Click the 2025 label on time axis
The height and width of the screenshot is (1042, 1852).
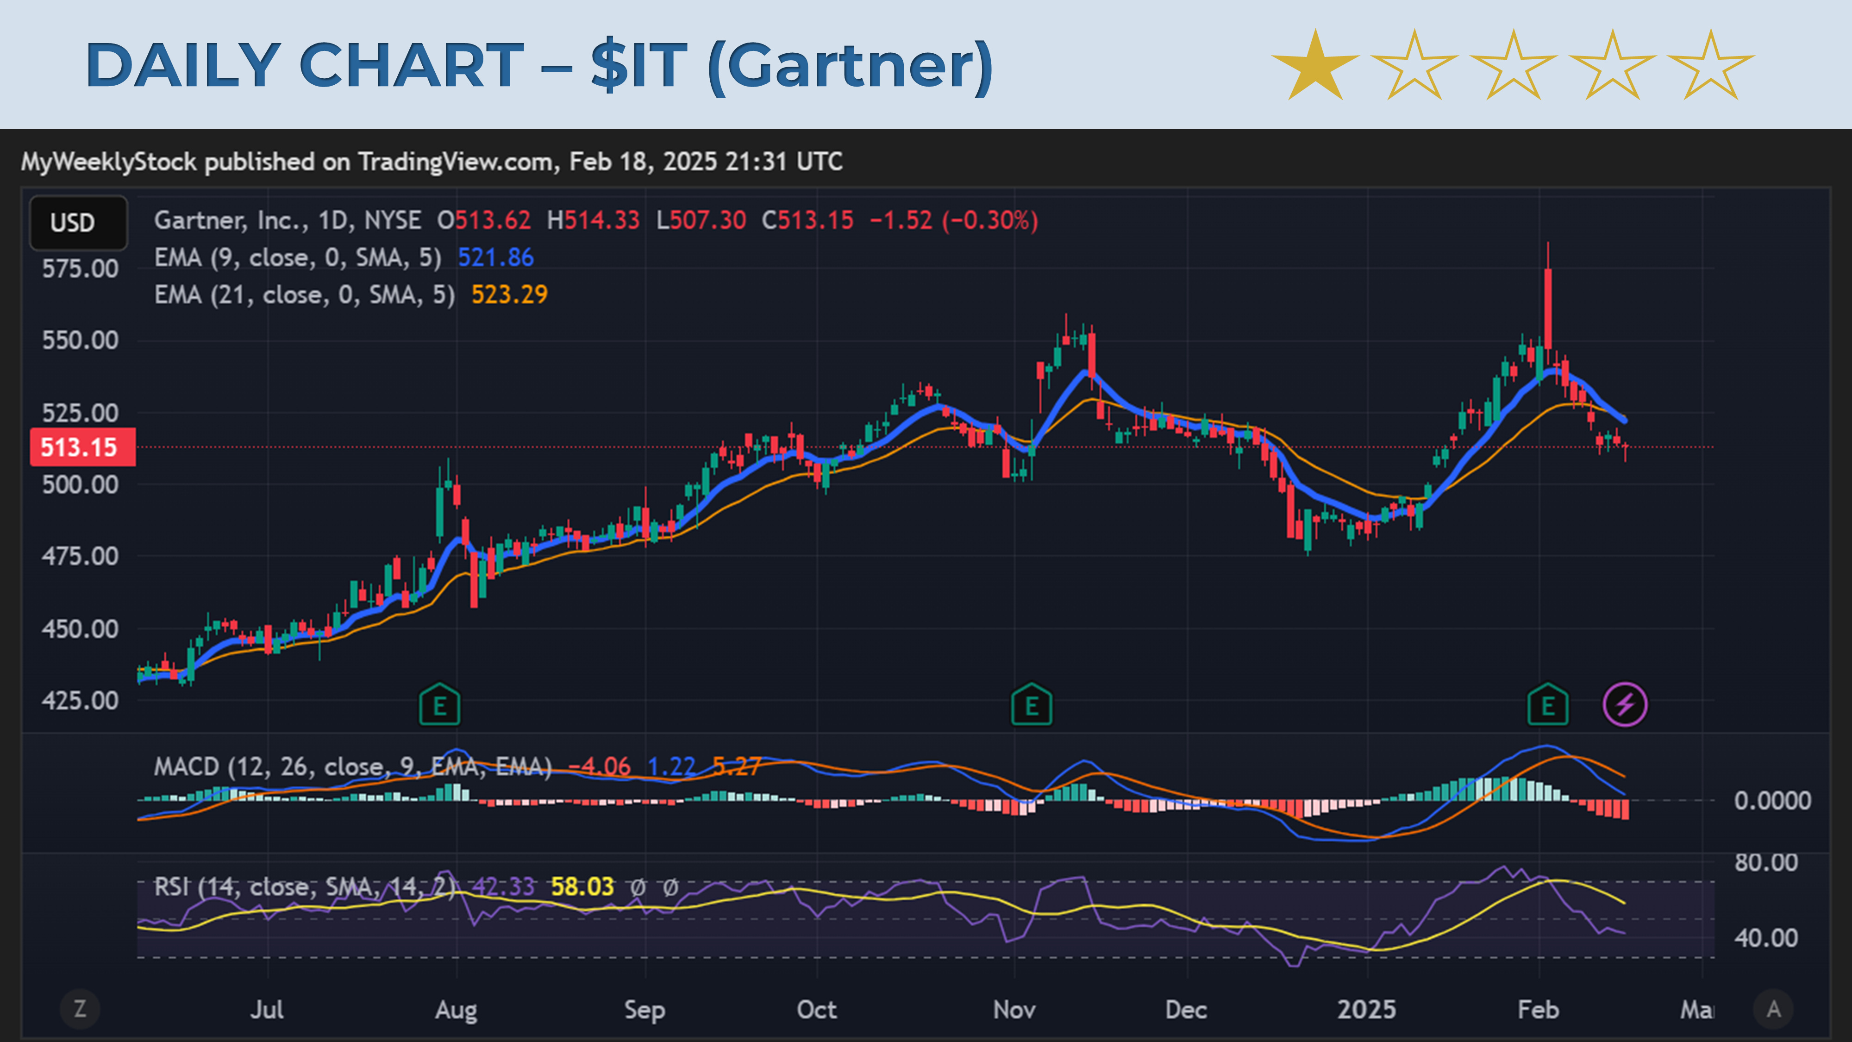(x=1367, y=1010)
